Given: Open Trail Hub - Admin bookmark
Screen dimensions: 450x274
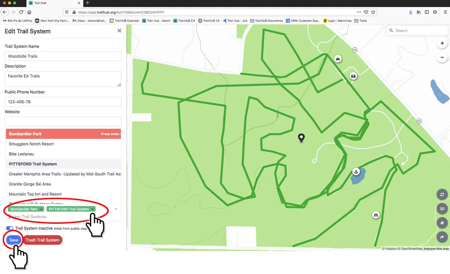Looking at the screenshot, I should coord(156,21).
